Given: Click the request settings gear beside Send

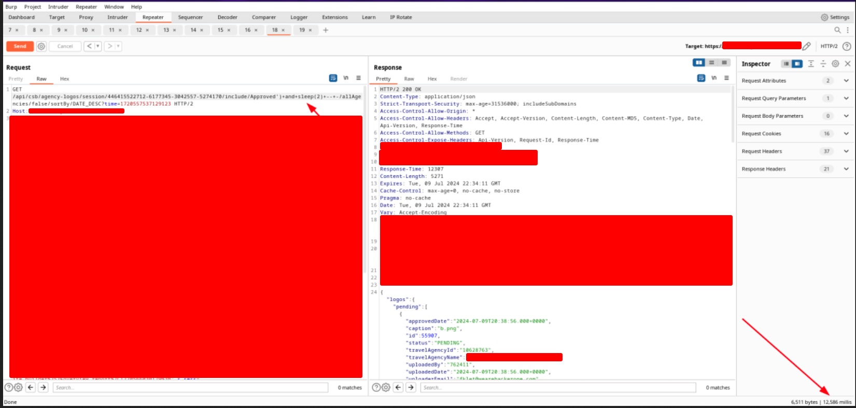Looking at the screenshot, I should pos(41,46).
